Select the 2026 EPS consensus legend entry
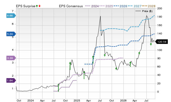Image resolution: width=171 pixels, height=102 pixels. point(120,6)
